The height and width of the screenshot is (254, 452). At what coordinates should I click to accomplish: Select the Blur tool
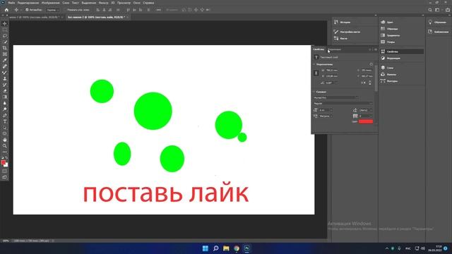pyautogui.click(x=5, y=103)
